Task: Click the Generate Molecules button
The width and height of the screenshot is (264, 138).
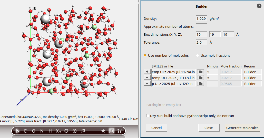Action: [242, 128]
